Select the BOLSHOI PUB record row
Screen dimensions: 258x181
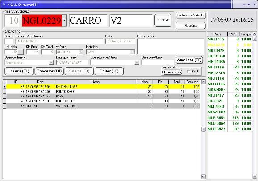[x=101, y=101]
